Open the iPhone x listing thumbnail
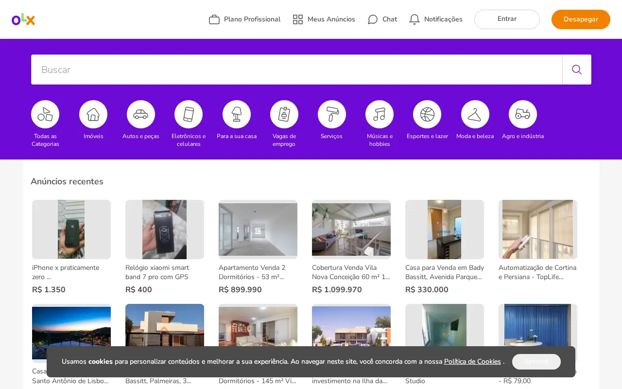The height and width of the screenshot is (389, 622). pyautogui.click(x=71, y=230)
